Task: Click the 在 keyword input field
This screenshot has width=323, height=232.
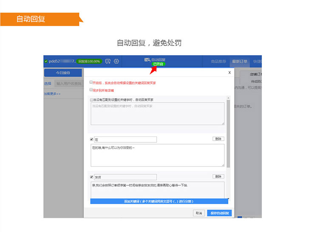Action: point(125,139)
